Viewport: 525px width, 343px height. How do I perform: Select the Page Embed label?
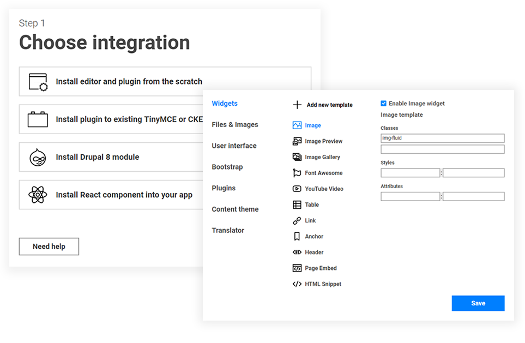[321, 268]
